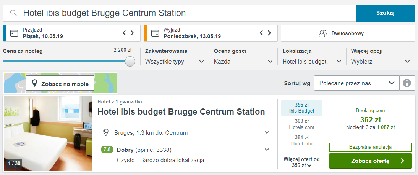Click the 7.8 rating badge

click(107, 150)
